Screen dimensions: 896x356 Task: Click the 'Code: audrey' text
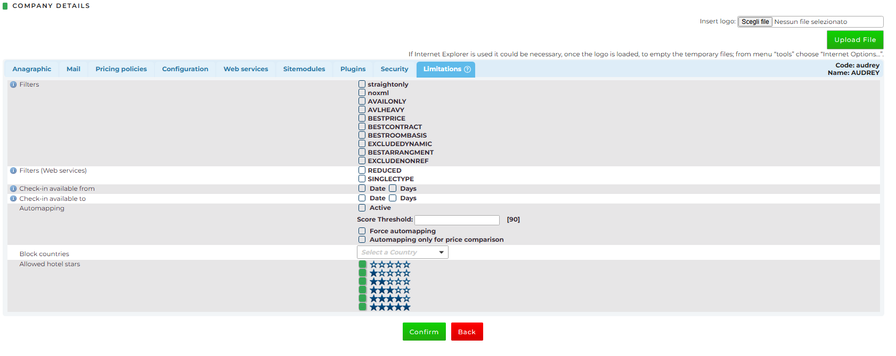click(x=857, y=65)
